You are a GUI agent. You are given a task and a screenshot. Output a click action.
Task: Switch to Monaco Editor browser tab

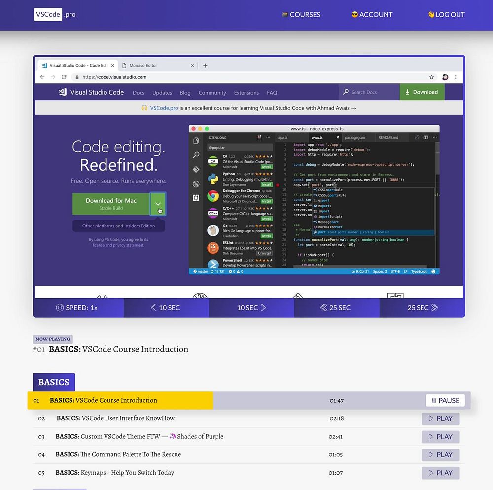click(x=157, y=66)
